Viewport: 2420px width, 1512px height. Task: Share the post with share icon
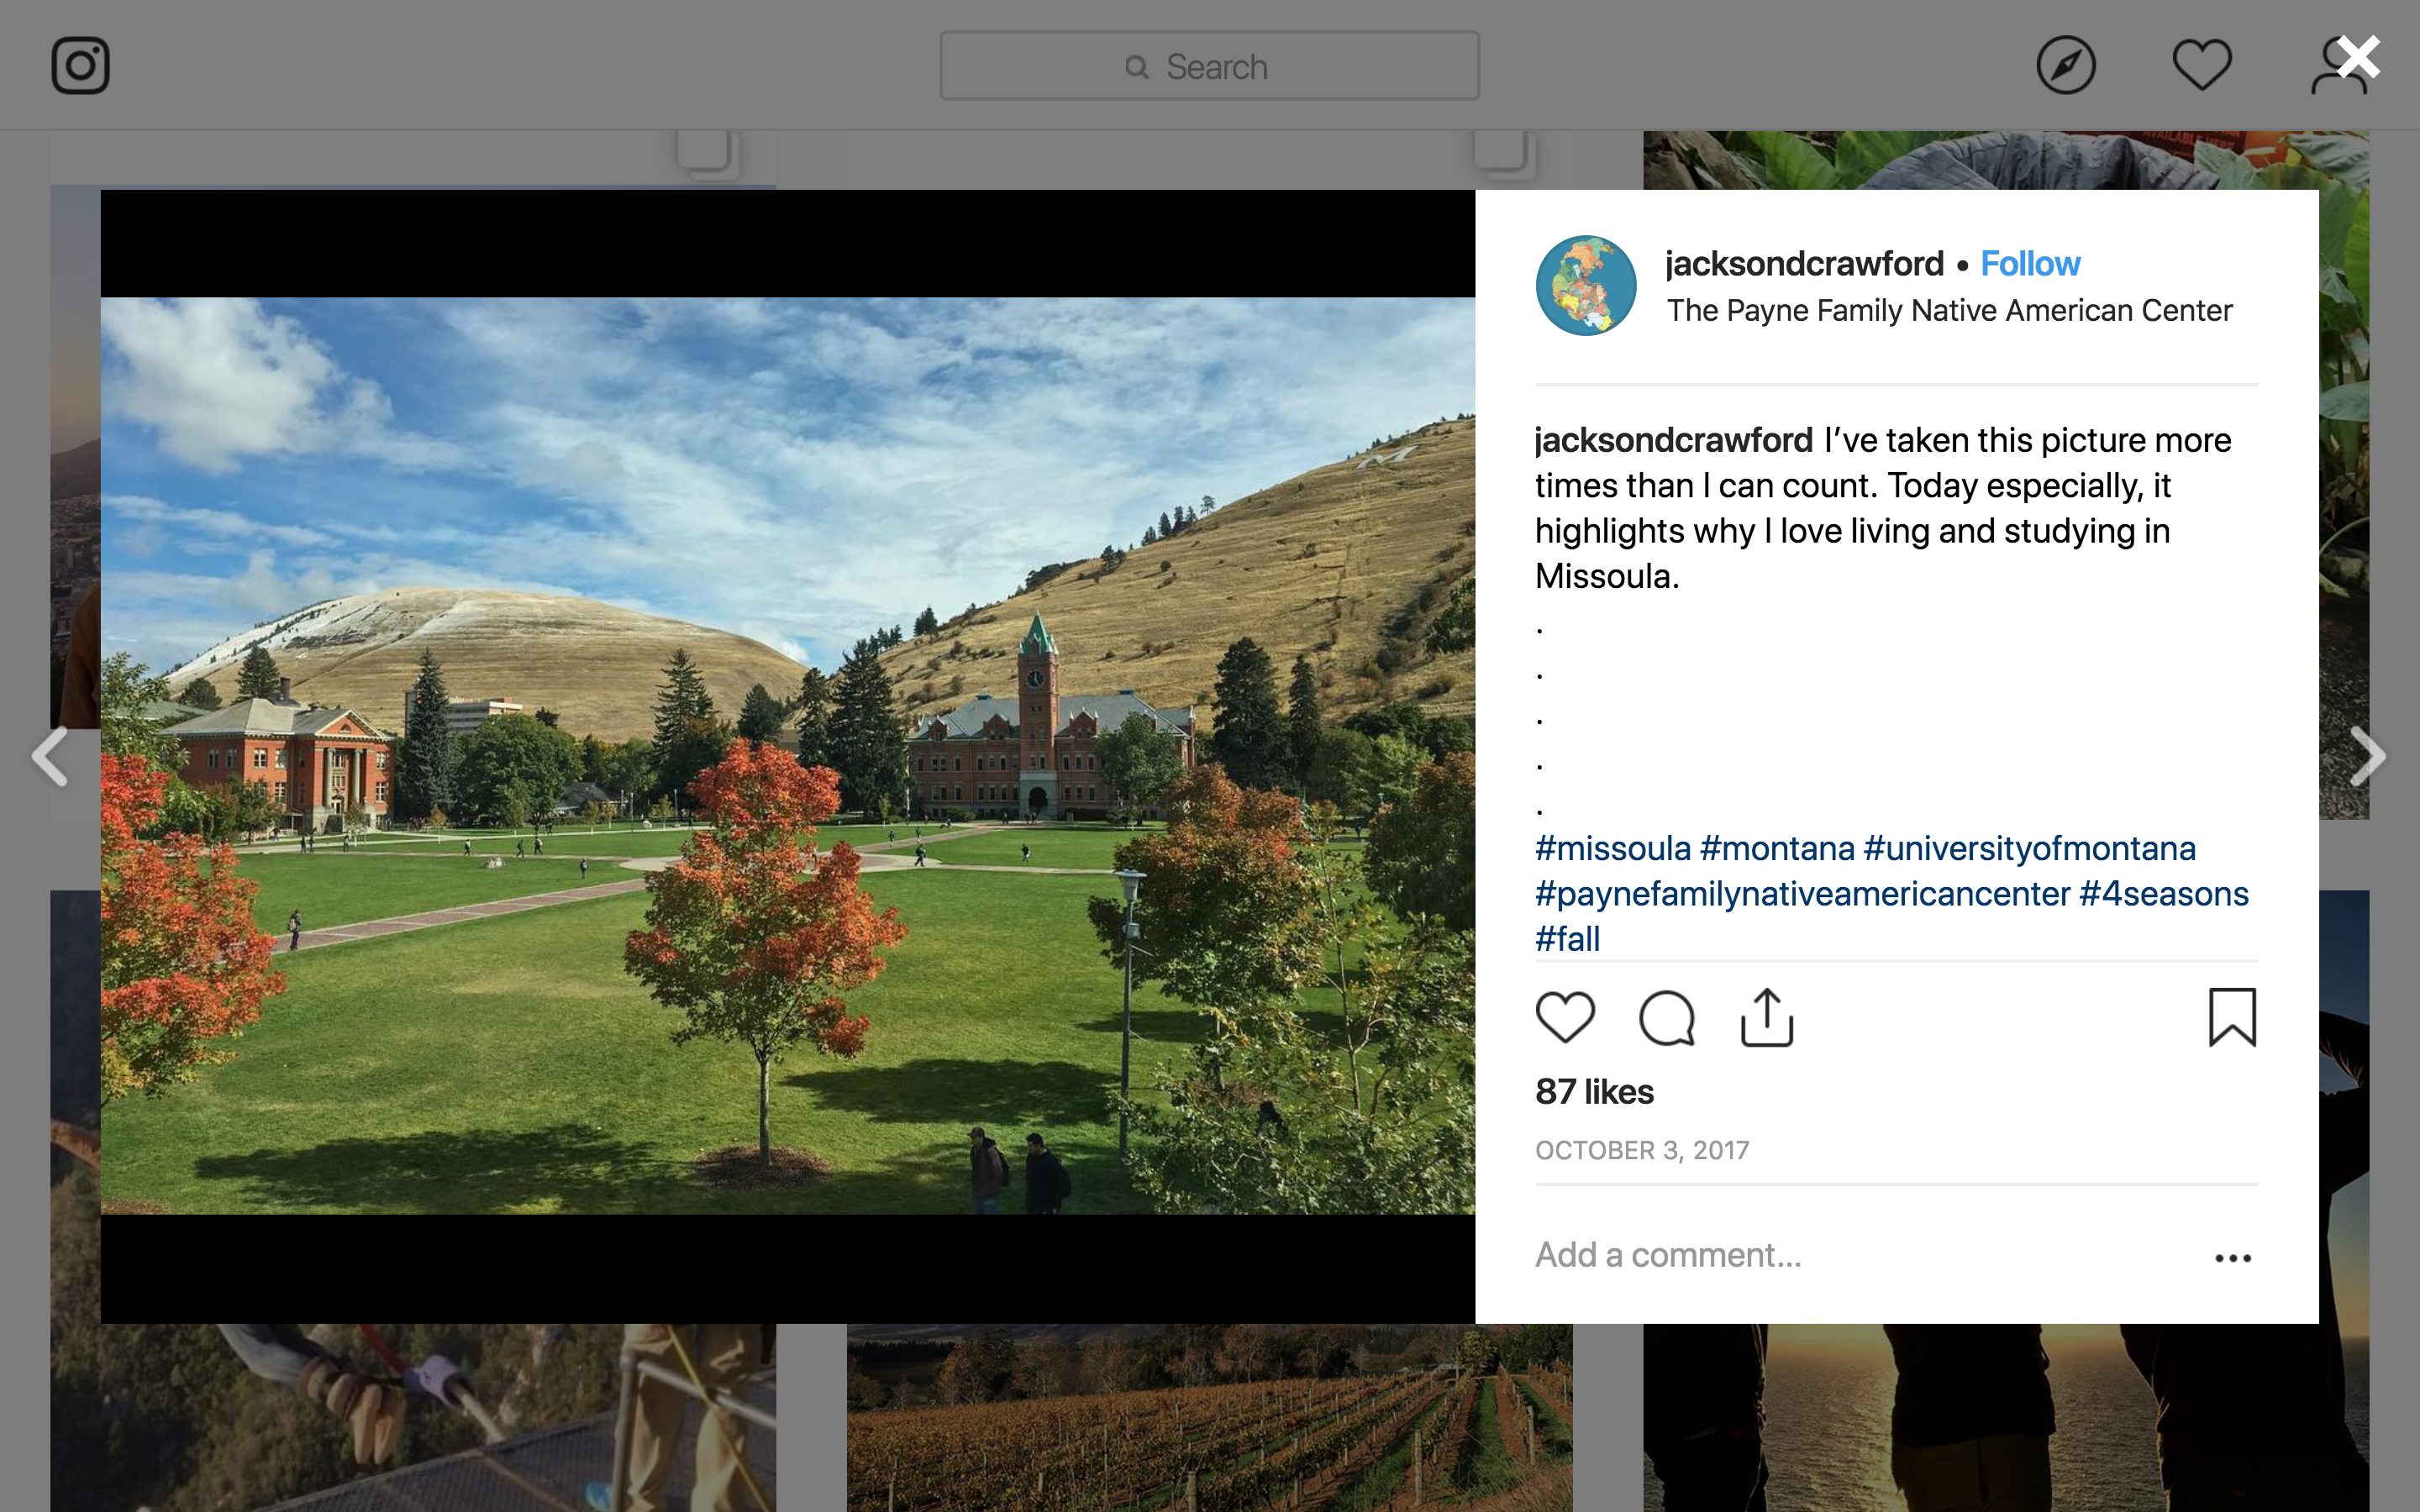click(1767, 1018)
